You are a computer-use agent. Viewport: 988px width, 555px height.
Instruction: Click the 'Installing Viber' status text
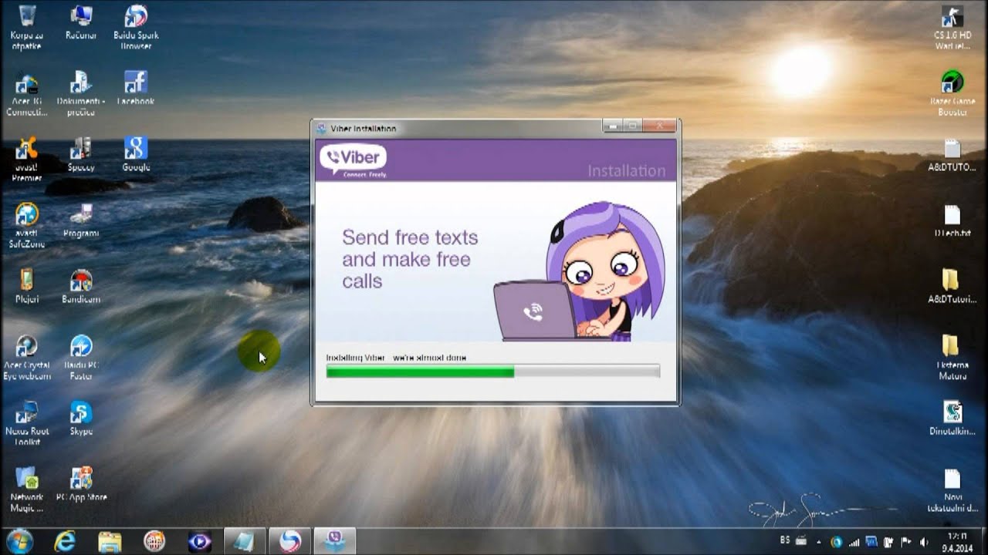coord(396,358)
